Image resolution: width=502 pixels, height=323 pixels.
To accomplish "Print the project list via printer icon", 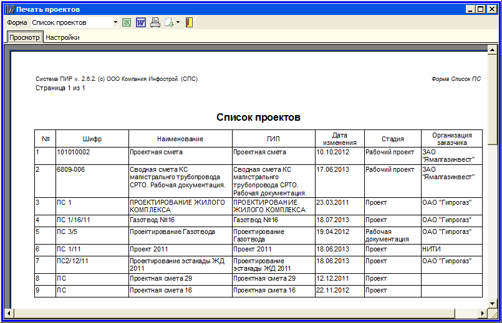I will 155,22.
